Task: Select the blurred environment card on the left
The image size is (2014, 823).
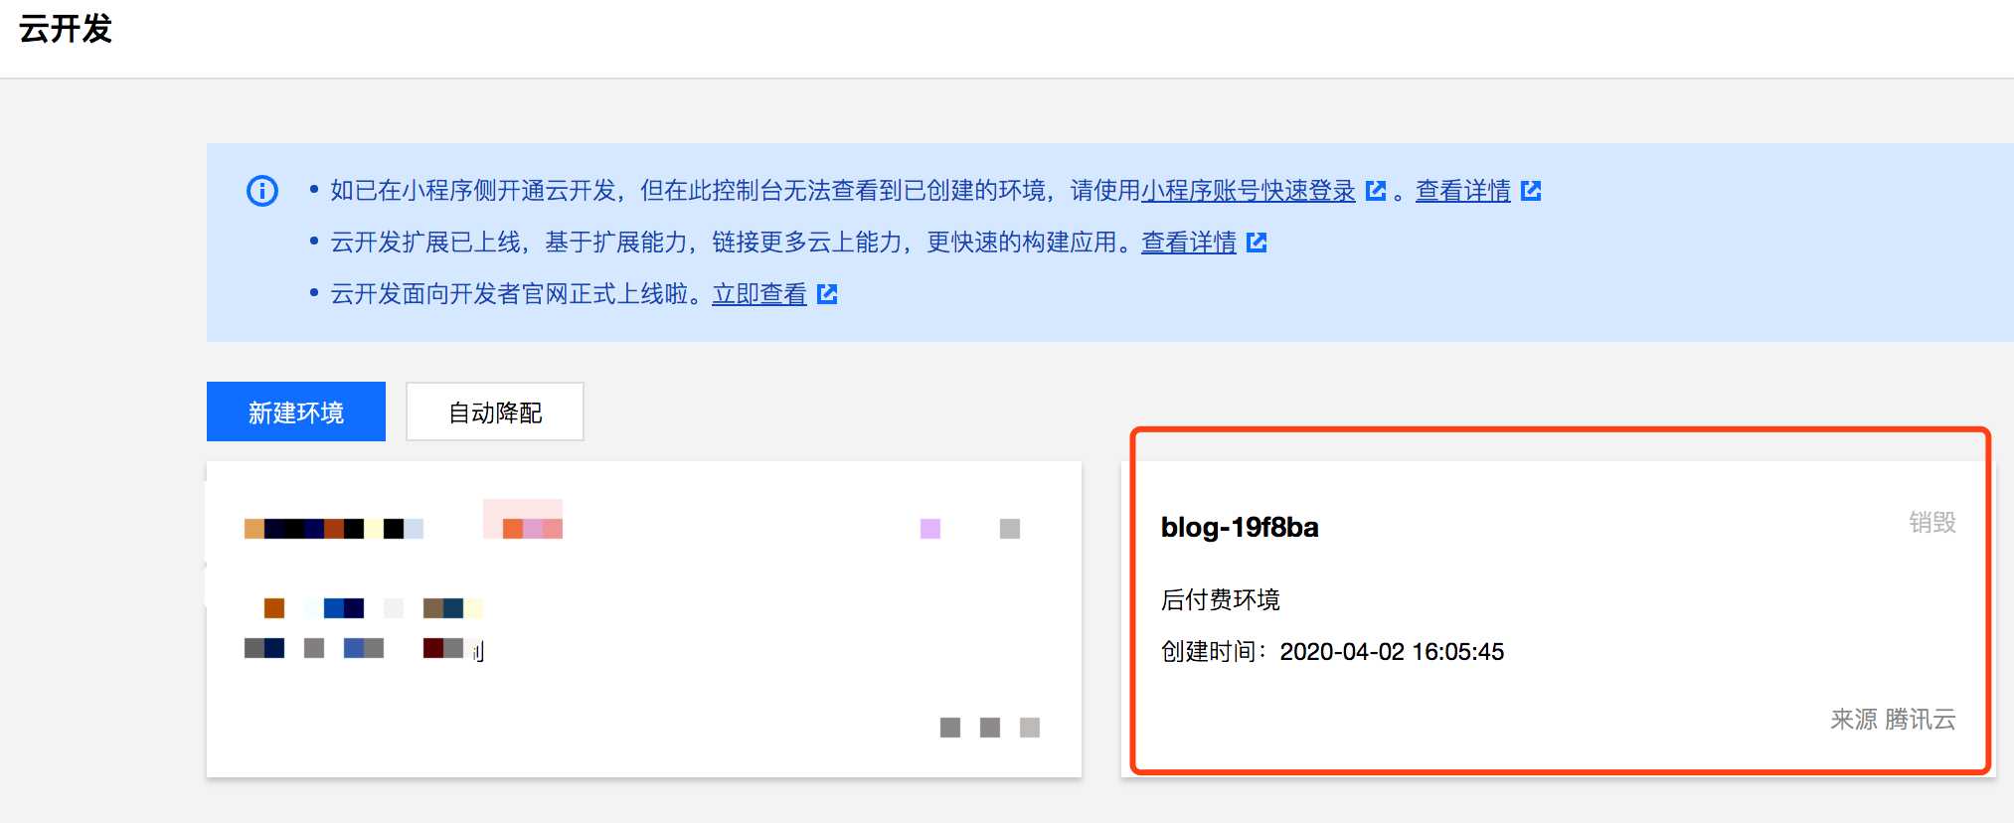Action: 644,618
